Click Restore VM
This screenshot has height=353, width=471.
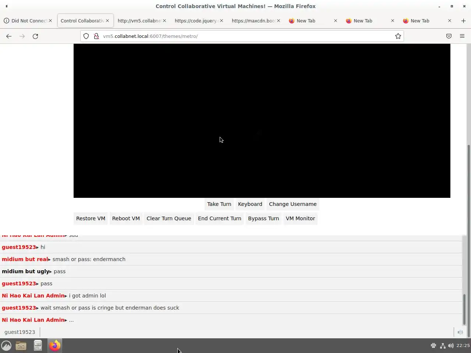(91, 218)
